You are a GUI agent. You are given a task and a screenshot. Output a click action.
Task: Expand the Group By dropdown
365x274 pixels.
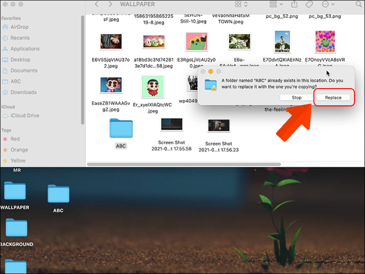276,4
